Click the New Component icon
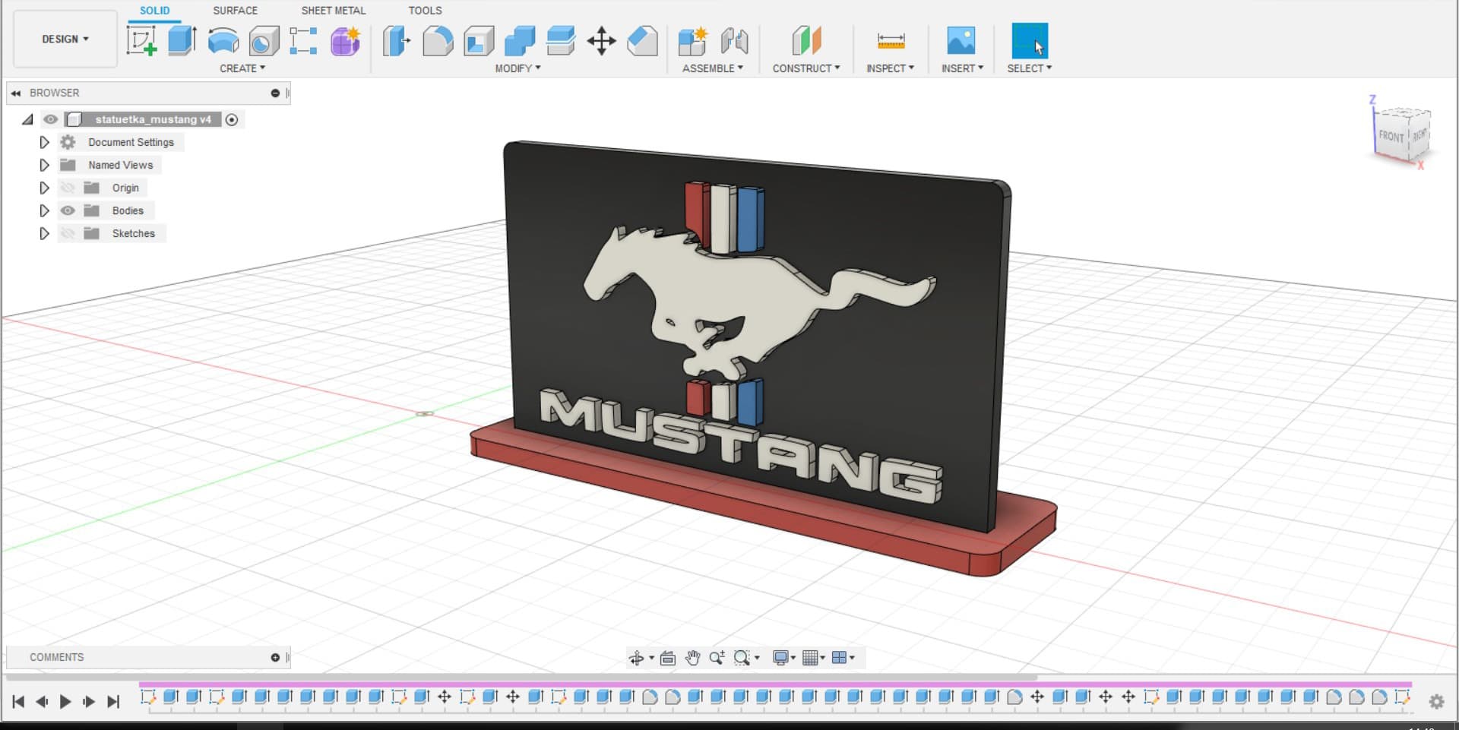 [x=693, y=41]
